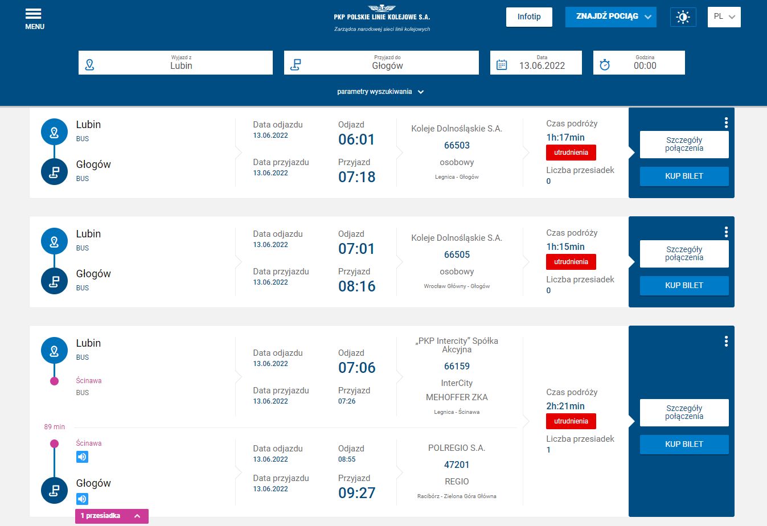Open three-dot options for the 07:06 connection

click(x=726, y=341)
